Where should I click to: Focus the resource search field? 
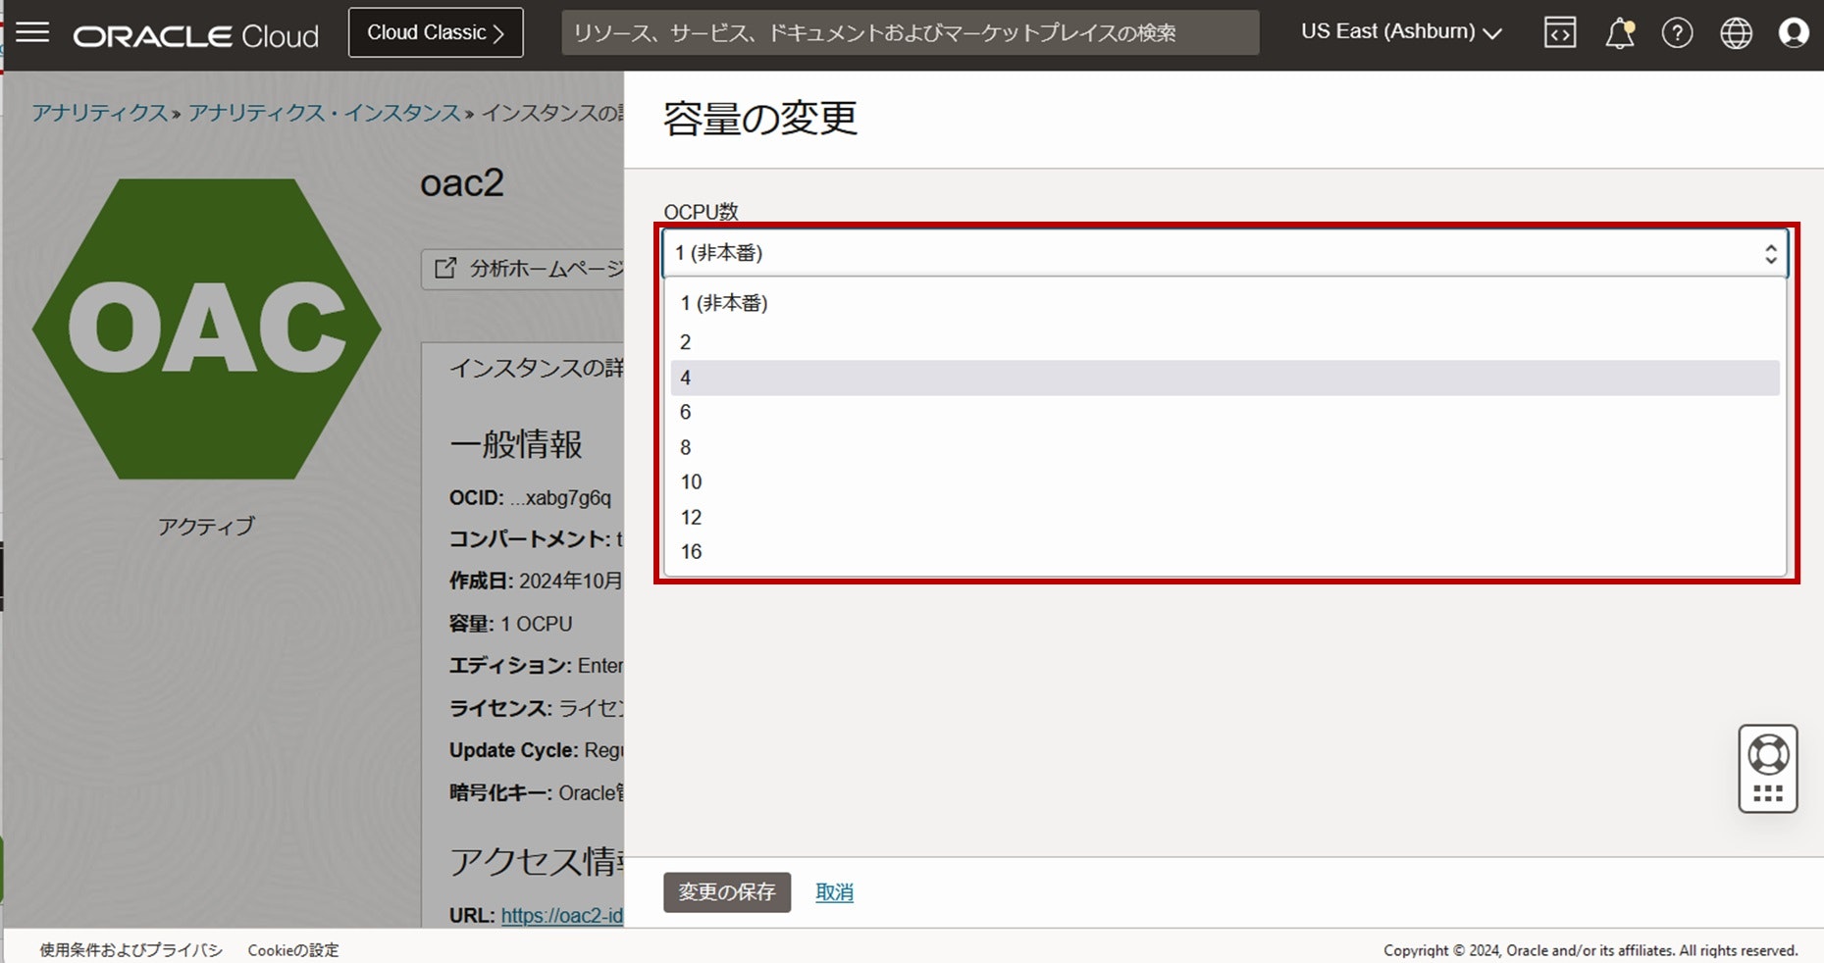coord(910,32)
